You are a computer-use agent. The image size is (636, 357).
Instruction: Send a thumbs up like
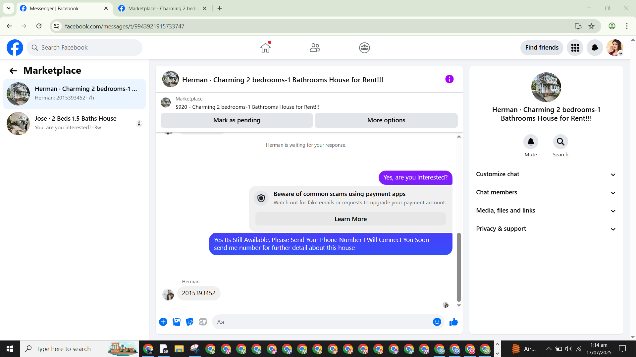pos(453,322)
